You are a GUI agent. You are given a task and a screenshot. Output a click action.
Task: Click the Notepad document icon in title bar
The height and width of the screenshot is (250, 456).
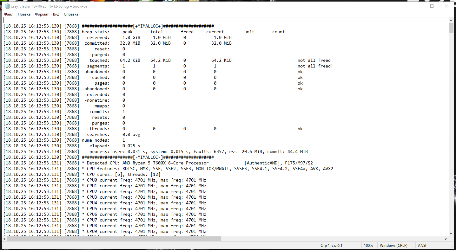point(7,6)
